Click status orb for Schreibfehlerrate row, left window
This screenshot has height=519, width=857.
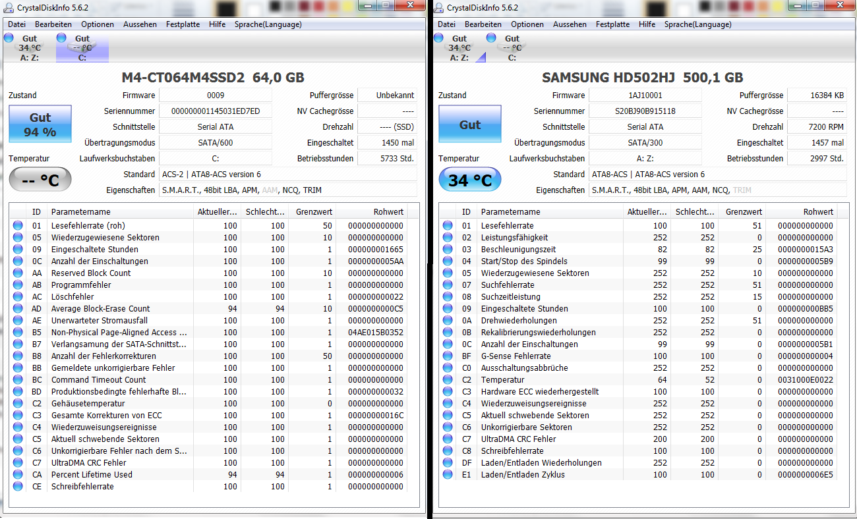coord(18,487)
